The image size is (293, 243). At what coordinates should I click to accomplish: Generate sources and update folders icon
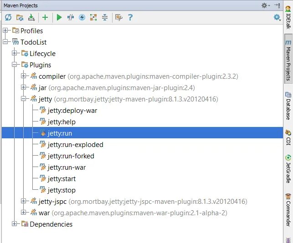tap(20, 18)
